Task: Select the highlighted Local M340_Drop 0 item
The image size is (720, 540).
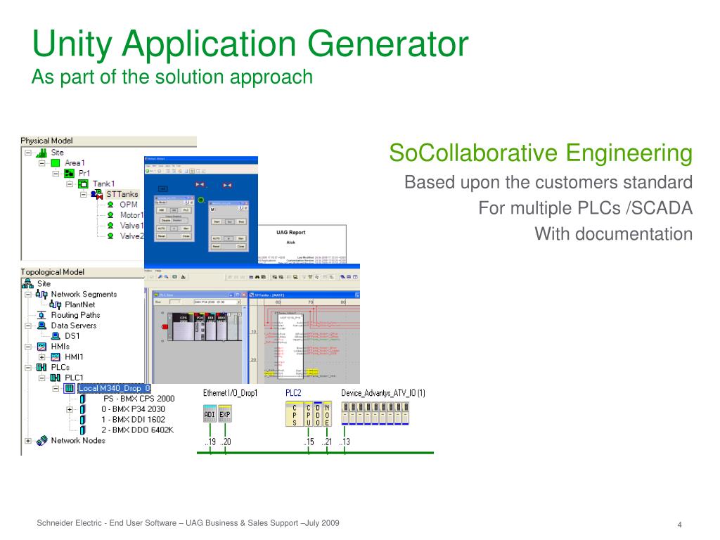Action: [114, 388]
